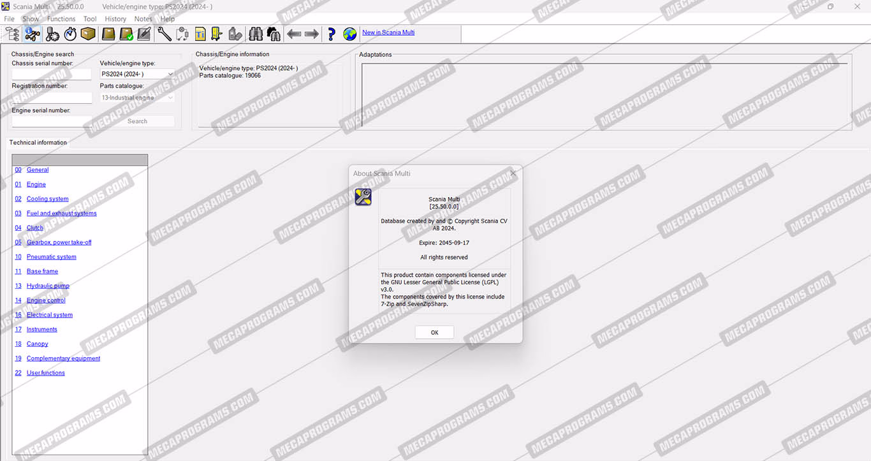Screen dimensions: 871x461
Task: Open the Hydraulic pump link
Action: [48, 286]
